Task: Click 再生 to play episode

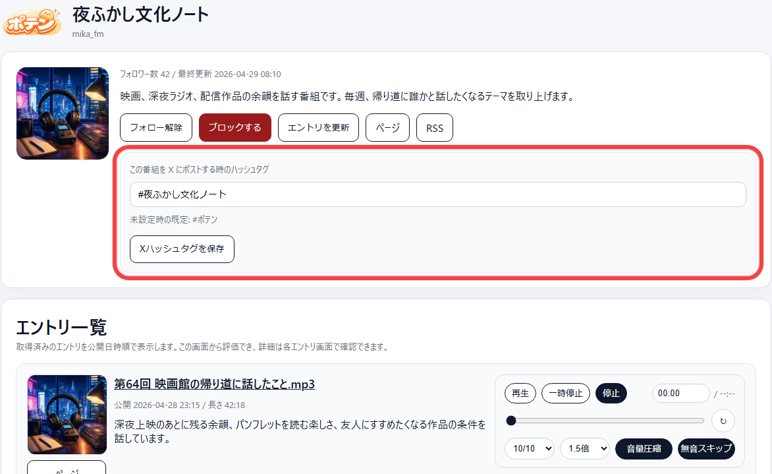Action: point(520,393)
